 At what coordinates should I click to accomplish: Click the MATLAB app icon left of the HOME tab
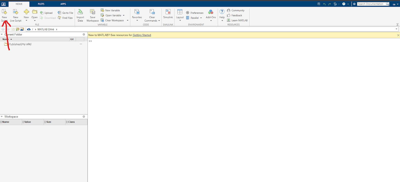pyautogui.click(x=3, y=4)
